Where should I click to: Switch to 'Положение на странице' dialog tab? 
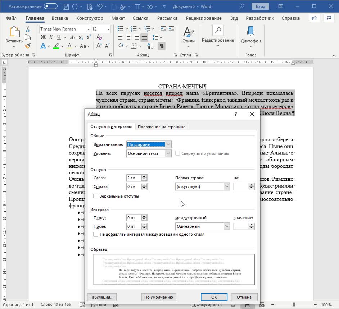[162, 127]
